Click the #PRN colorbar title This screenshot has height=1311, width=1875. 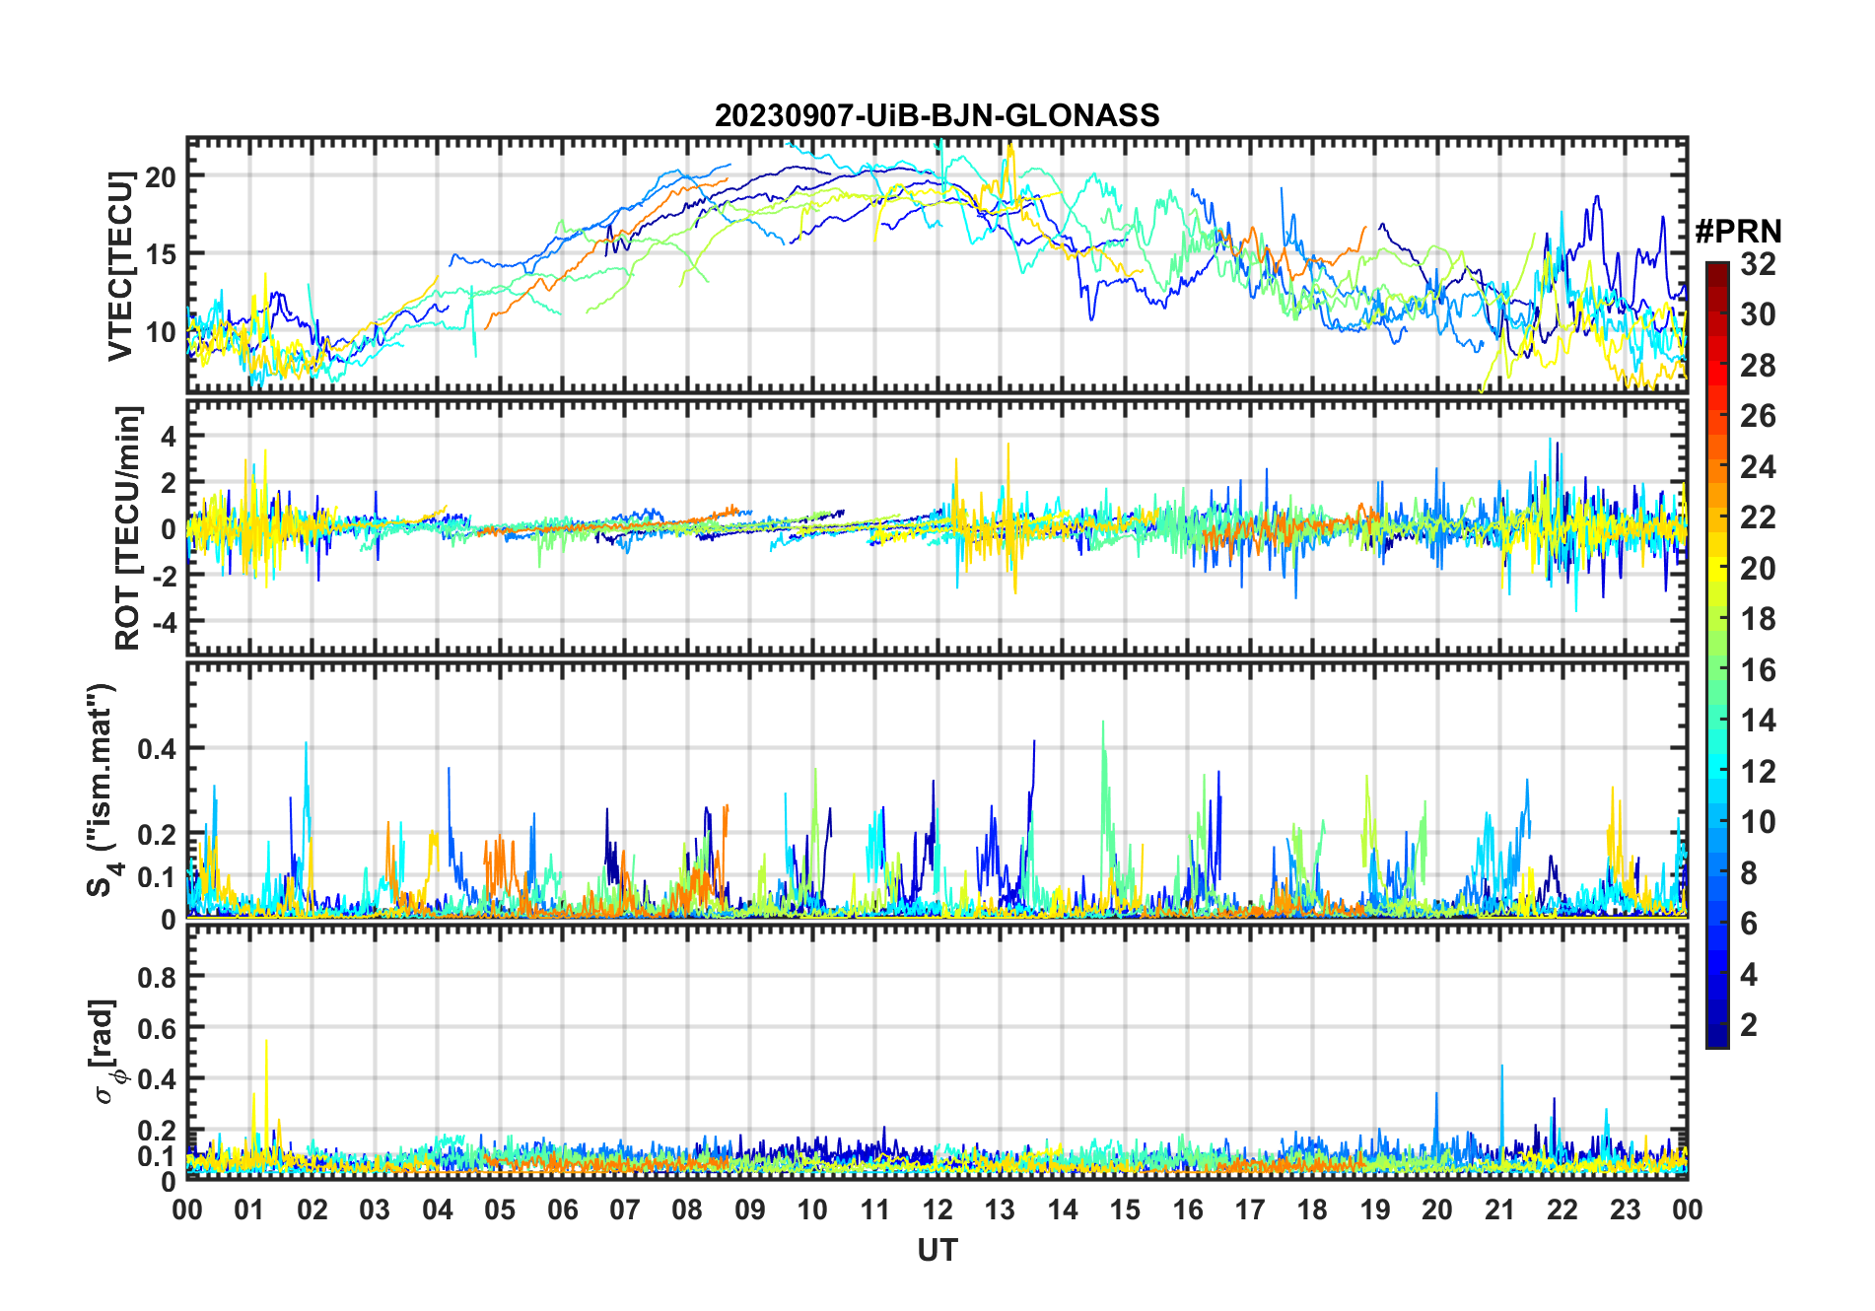pyautogui.click(x=1738, y=232)
